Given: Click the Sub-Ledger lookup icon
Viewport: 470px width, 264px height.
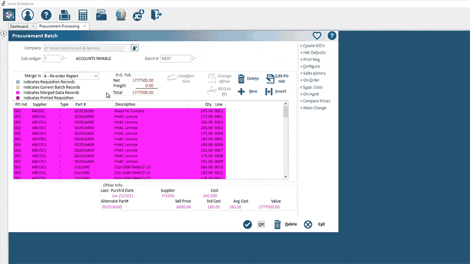Looking at the screenshot, I should (x=64, y=58).
